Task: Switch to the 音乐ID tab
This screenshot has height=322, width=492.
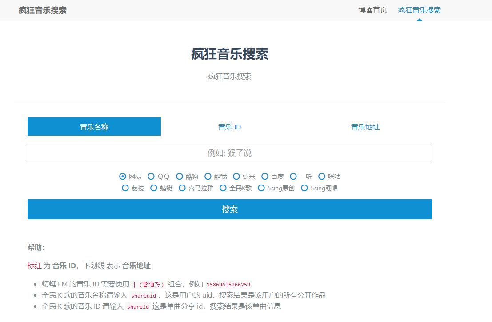Action: pos(229,127)
